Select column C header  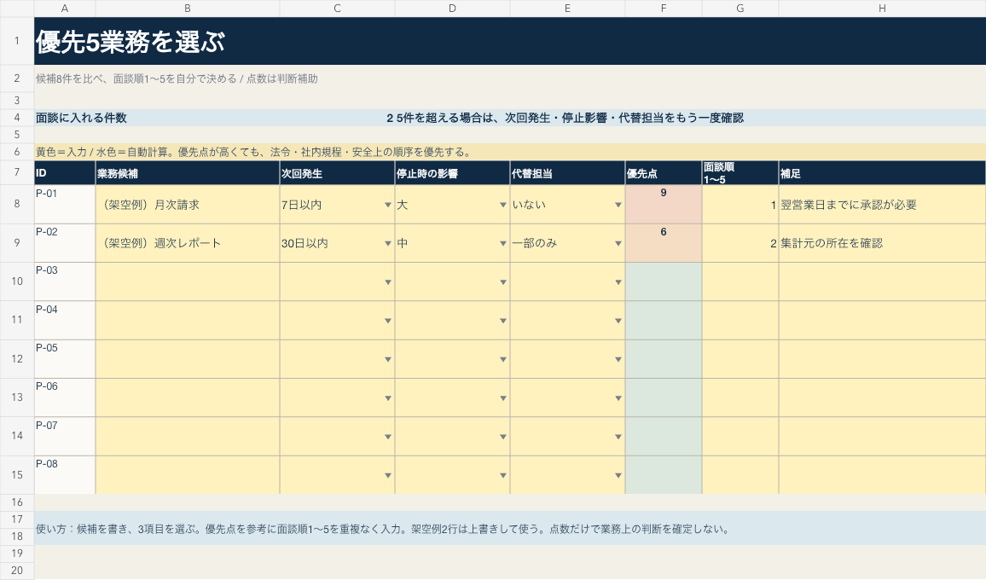(x=337, y=9)
